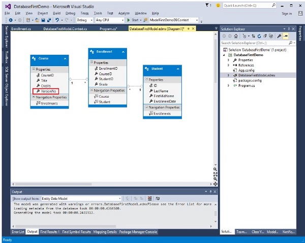Open the File menu

7,13
